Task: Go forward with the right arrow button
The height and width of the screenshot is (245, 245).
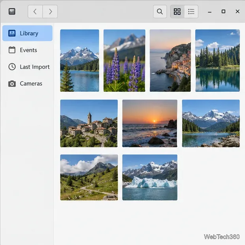Action: (x=50, y=11)
